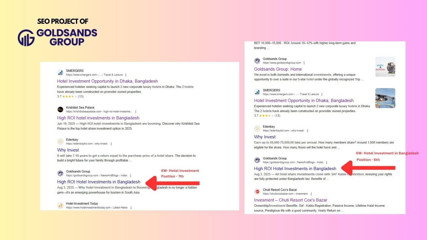Open Goldsands High ROI Hotel Investments link, Position 7th screenshot
Image resolution: width=427 pixels, height=240 pixels.
[99, 182]
